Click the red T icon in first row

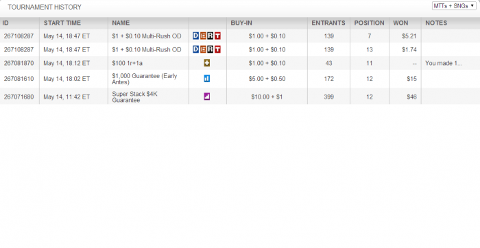click(217, 36)
